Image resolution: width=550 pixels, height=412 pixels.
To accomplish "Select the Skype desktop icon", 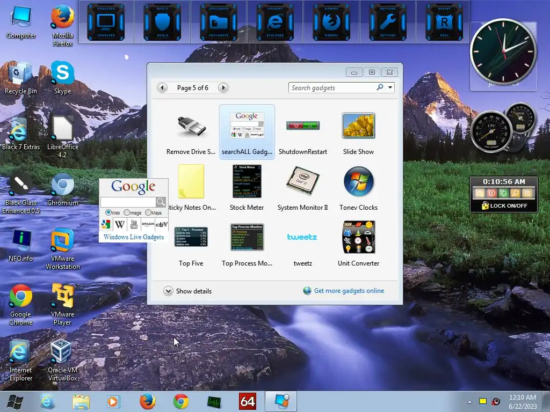I will coord(62,78).
